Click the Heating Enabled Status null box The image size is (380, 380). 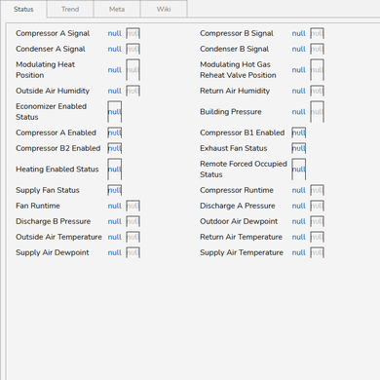pos(115,170)
